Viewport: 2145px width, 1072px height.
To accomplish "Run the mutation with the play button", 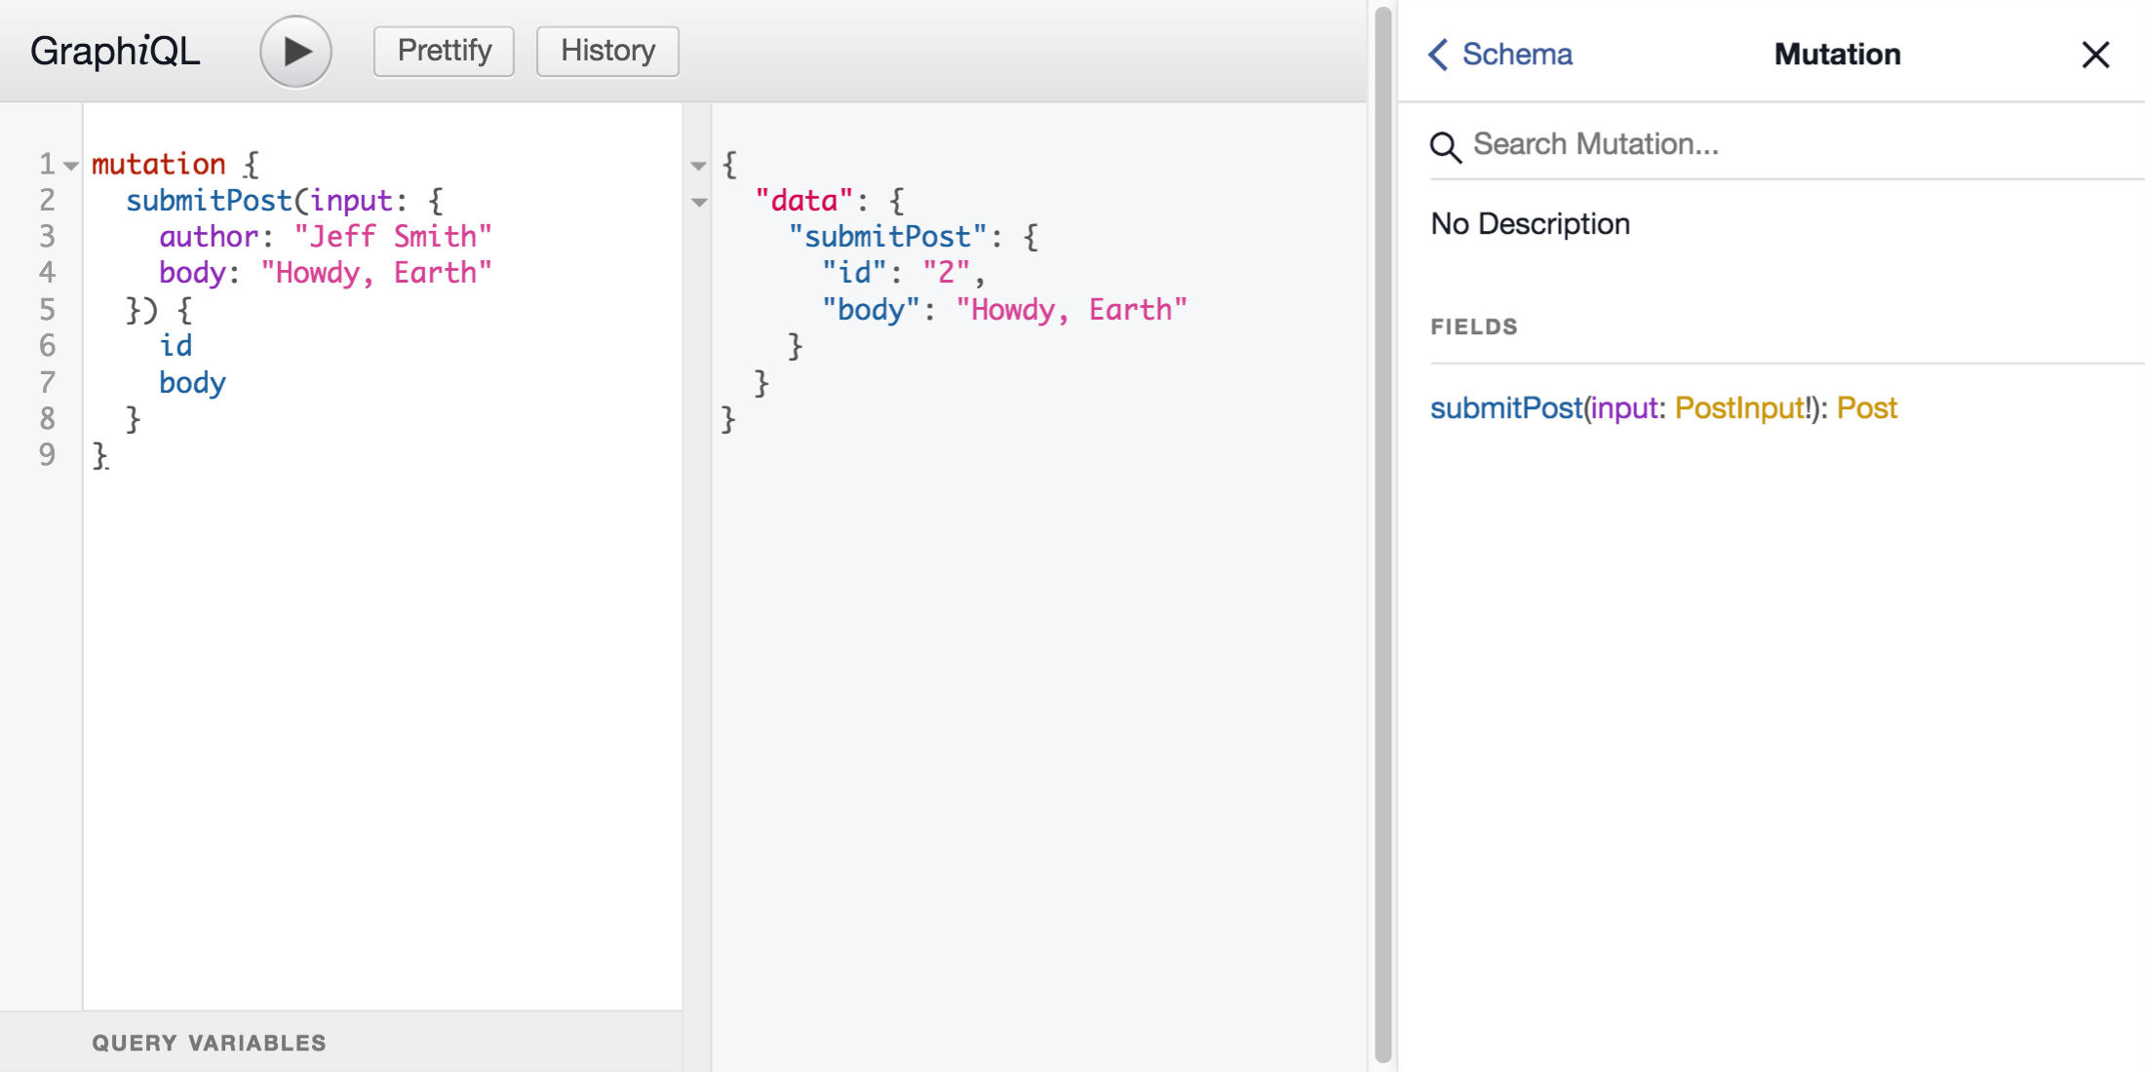I will coord(295,52).
